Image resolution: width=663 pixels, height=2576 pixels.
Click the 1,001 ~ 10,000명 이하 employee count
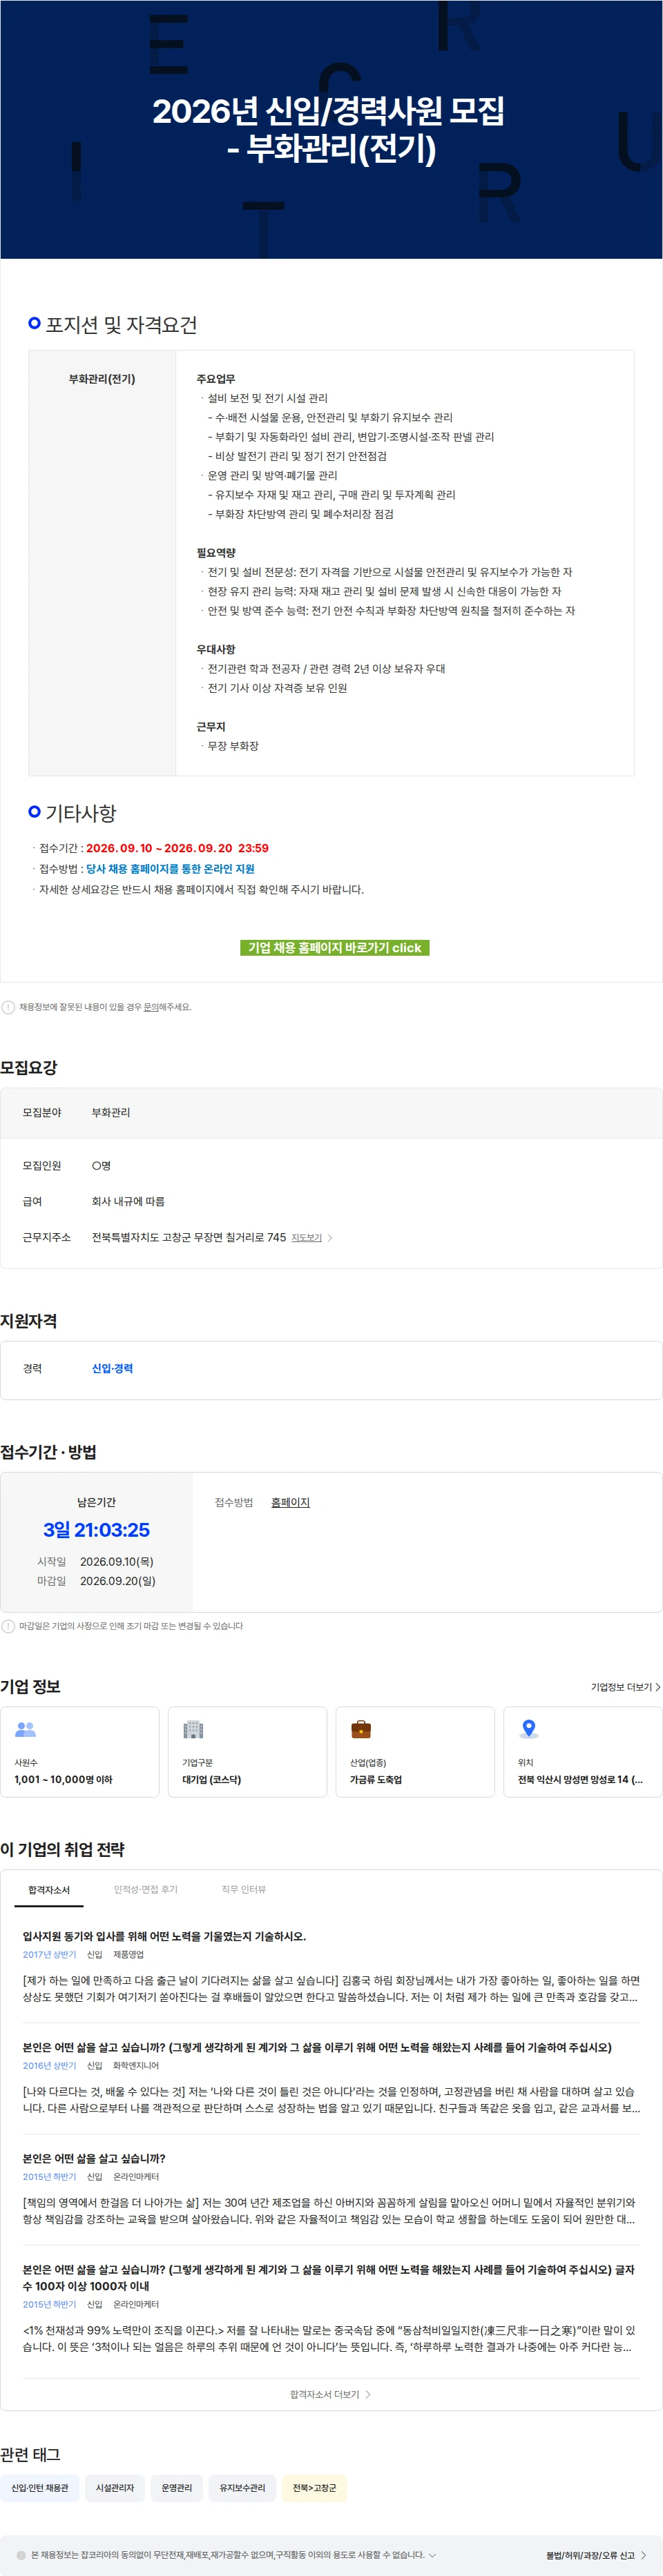(63, 1780)
